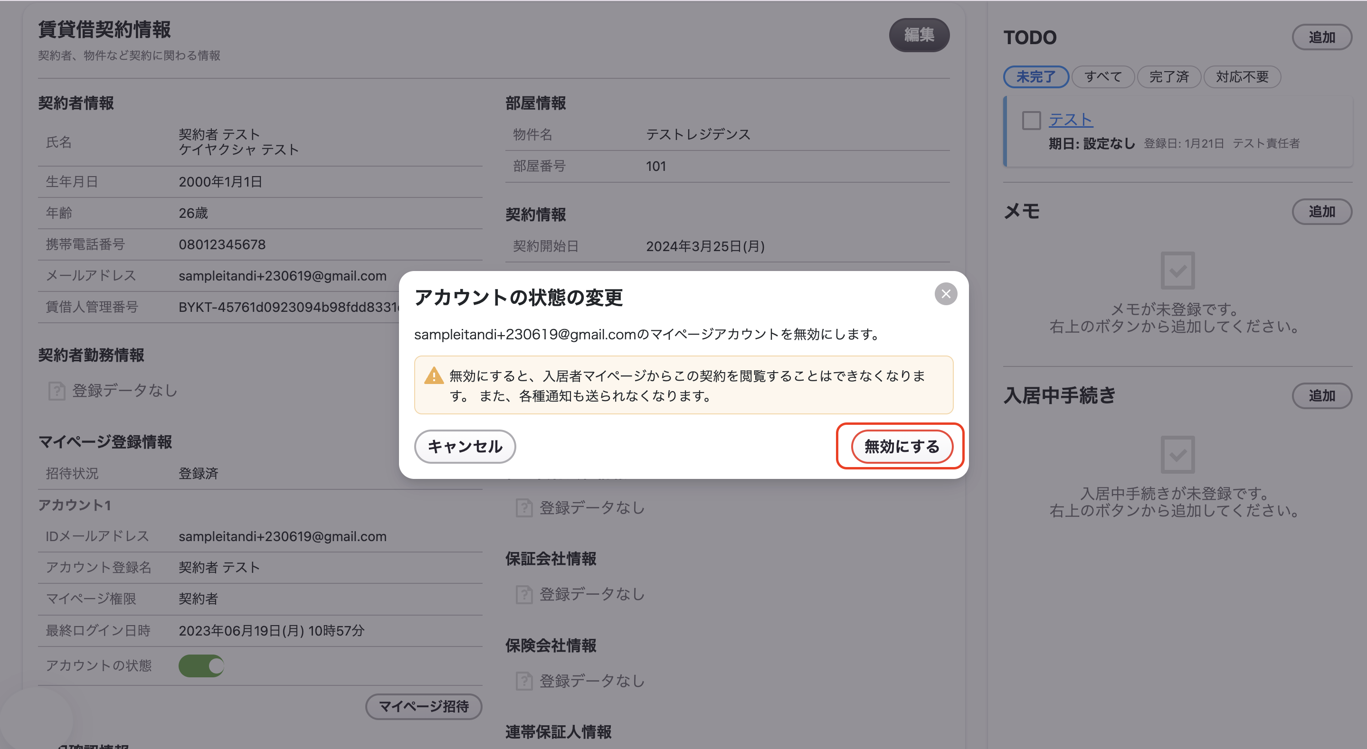Click the 編集 button for lease info
Viewport: 1367px width, 749px height.
(919, 35)
